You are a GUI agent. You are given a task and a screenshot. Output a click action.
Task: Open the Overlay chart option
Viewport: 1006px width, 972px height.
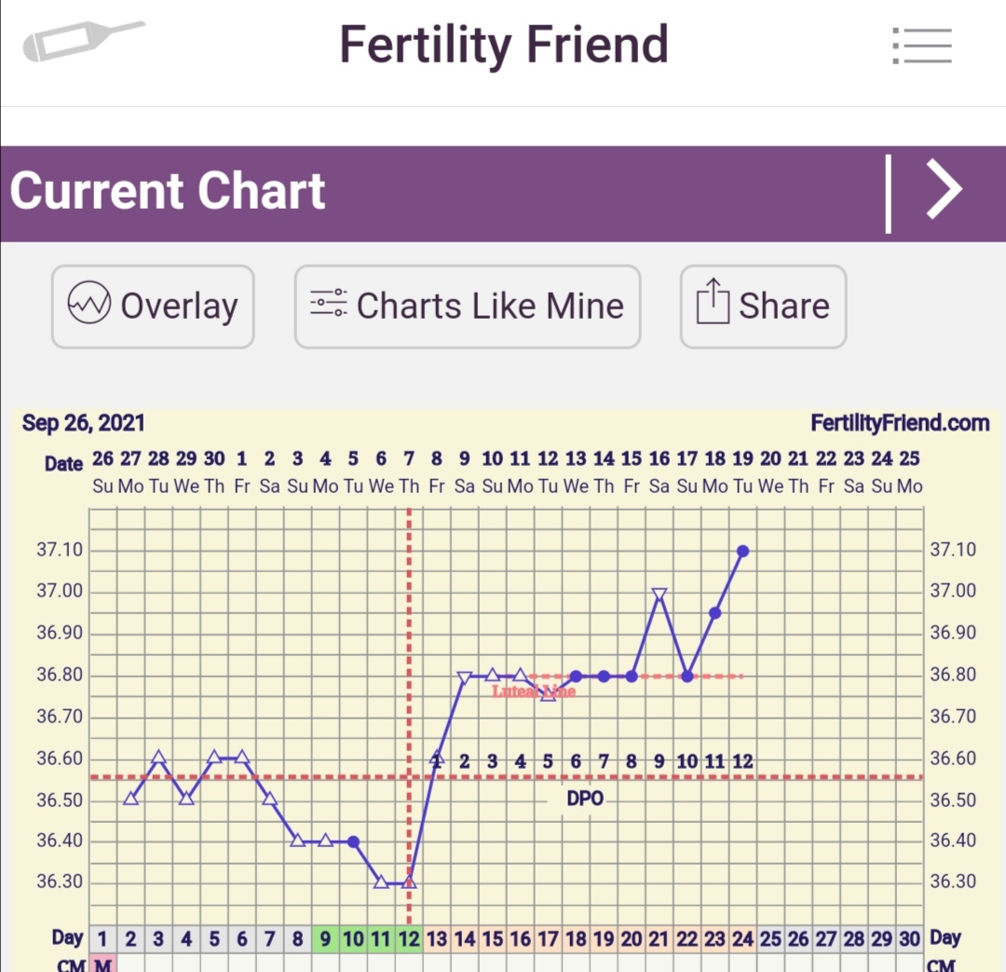153,307
